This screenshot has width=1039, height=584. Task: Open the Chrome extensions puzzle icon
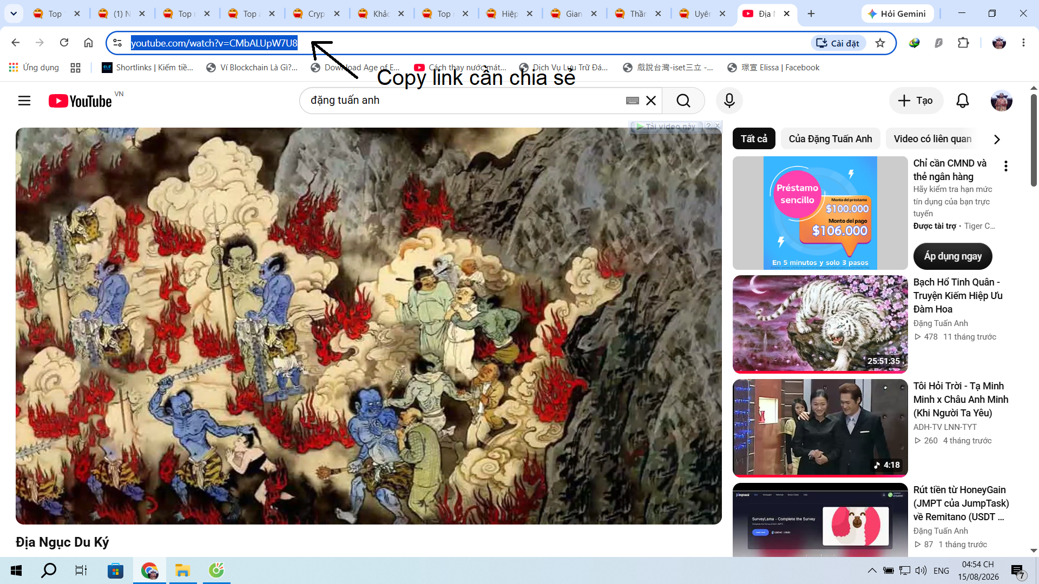963,43
